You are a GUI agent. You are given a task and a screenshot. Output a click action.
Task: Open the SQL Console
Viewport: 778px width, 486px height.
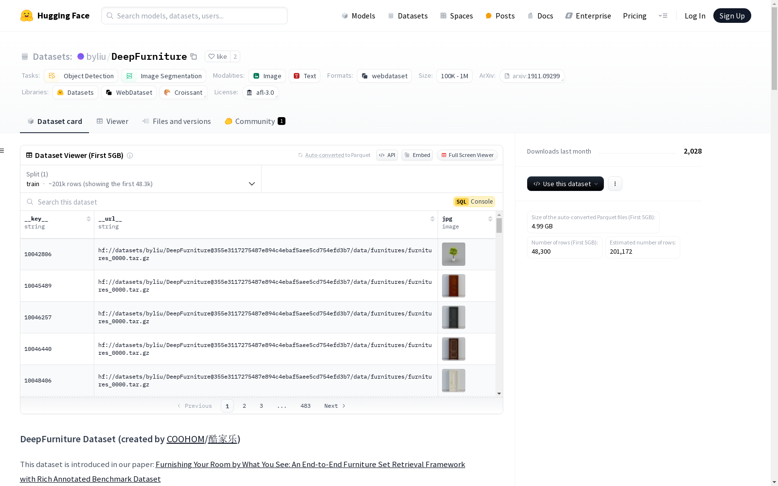point(474,202)
